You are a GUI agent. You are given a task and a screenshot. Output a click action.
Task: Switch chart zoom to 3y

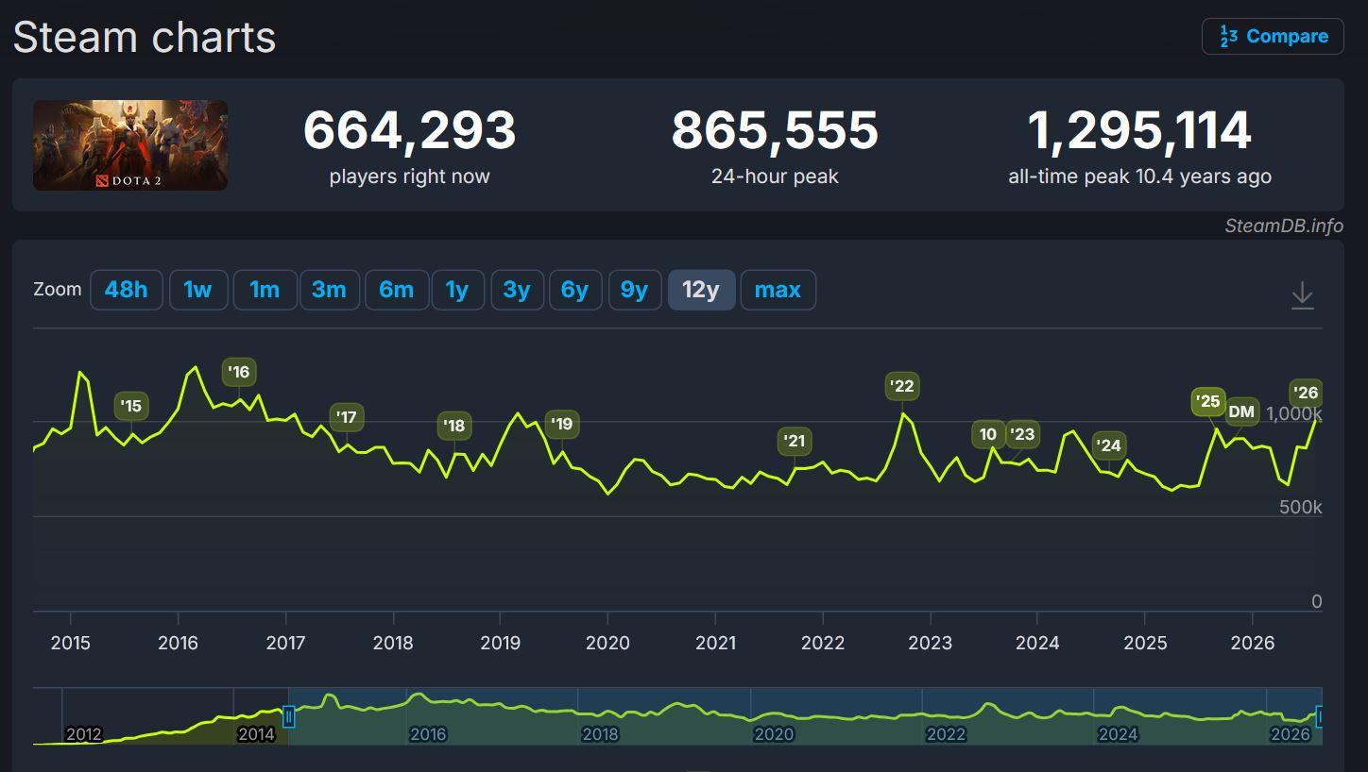516,290
